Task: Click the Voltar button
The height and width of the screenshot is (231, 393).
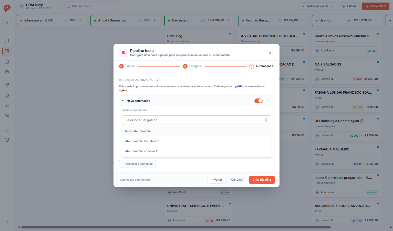Action: tap(216, 180)
